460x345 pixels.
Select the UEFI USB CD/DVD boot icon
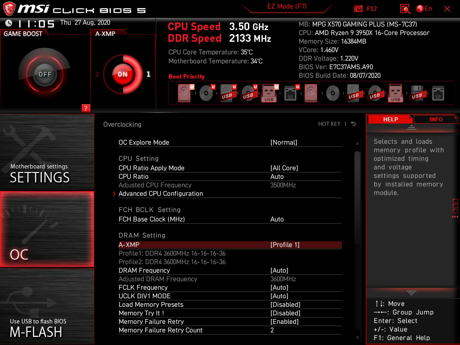point(249,93)
